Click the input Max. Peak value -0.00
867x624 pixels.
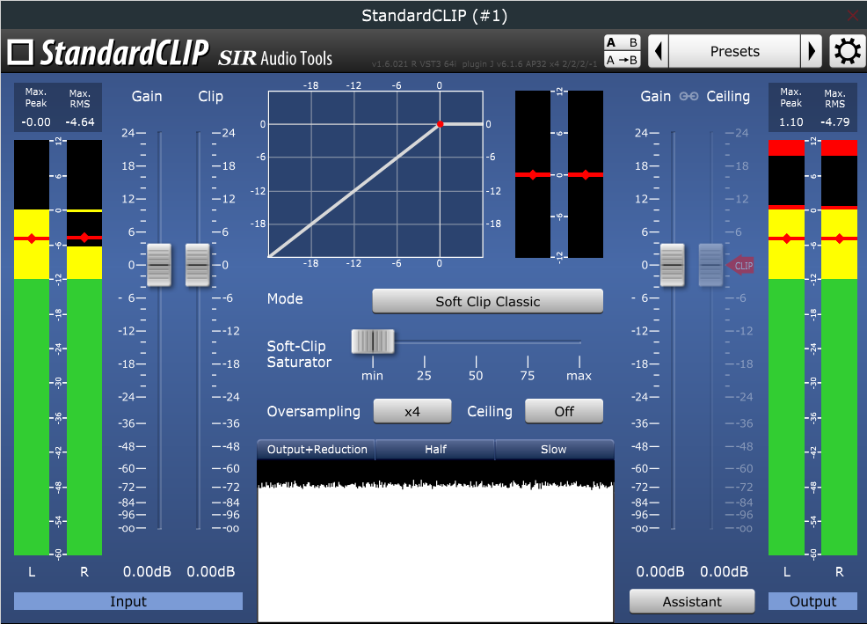point(36,121)
